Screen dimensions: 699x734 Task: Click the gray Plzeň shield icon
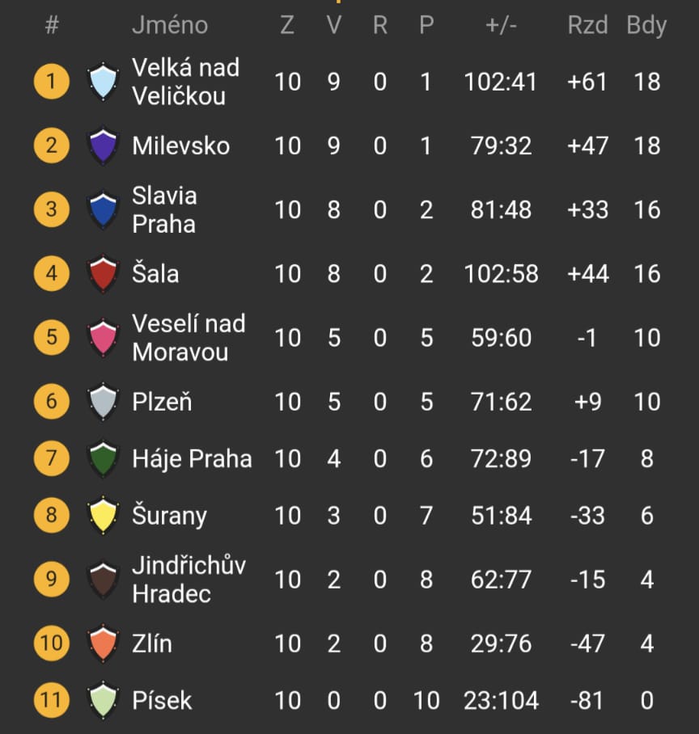[x=103, y=402]
